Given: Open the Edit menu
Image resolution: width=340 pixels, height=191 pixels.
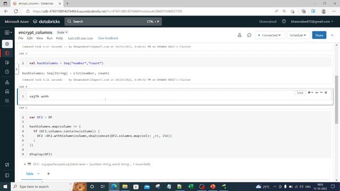Looking at the screenshot, I should pyautogui.click(x=30, y=38).
